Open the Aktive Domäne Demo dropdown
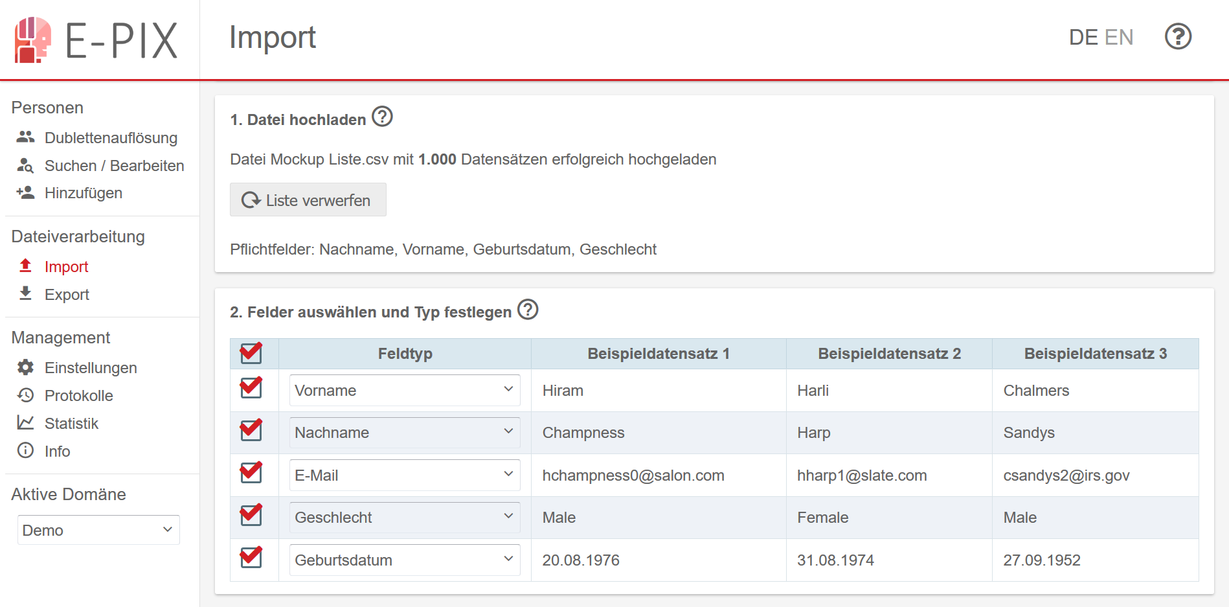Screen dimensions: 1229x607 98,530
